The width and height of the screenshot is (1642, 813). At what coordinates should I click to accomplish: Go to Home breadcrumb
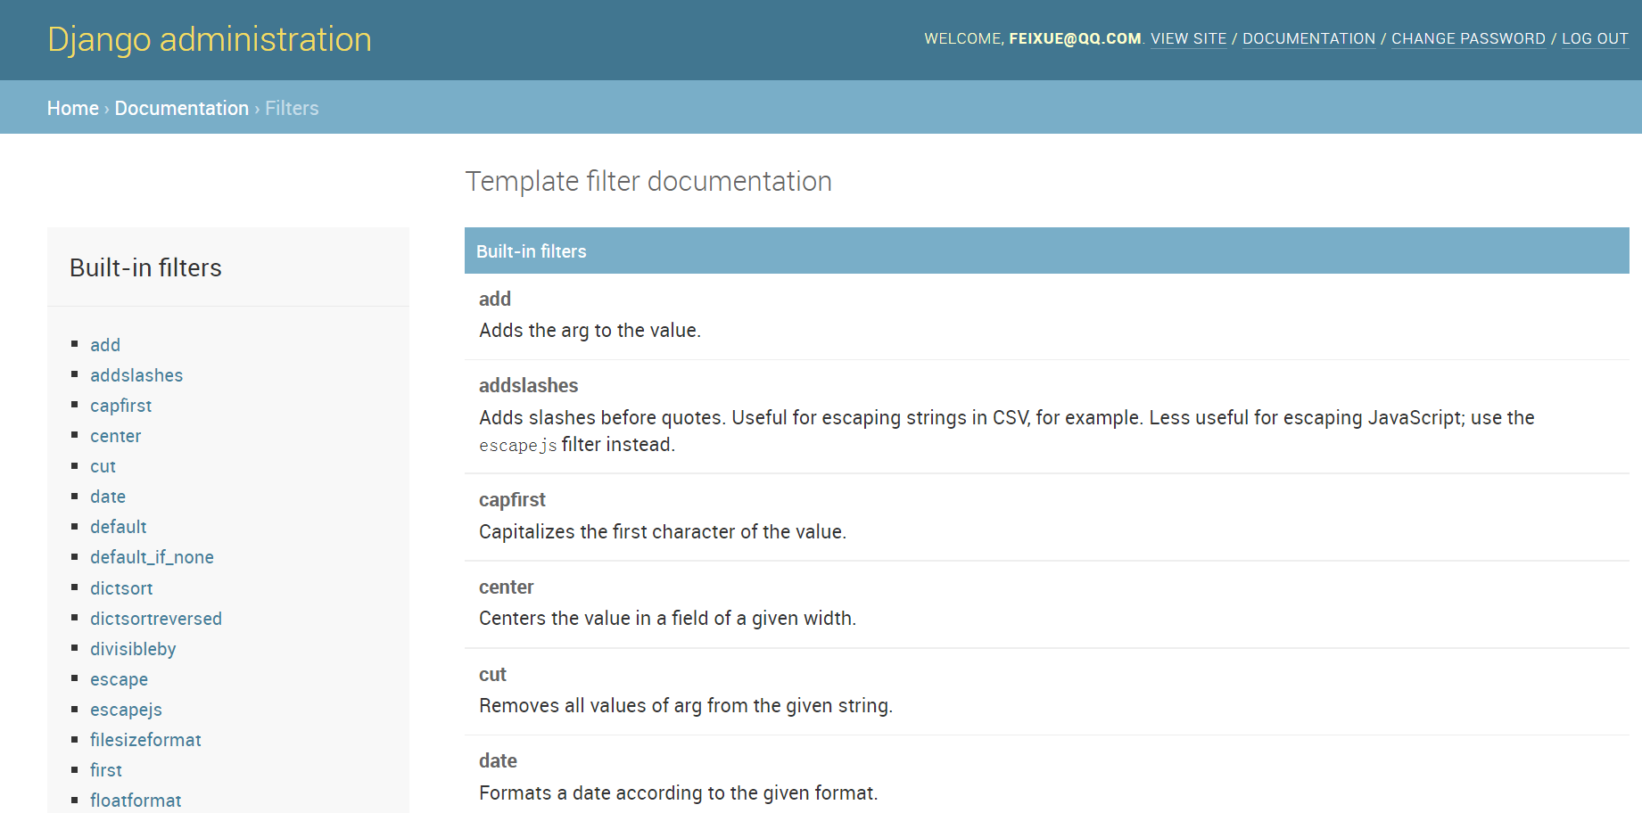(73, 108)
